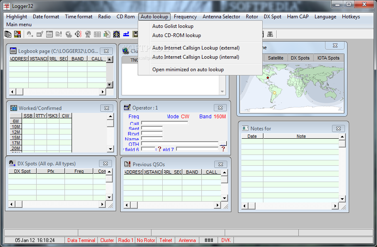Click Data Terminal in the status bar
Screen dimensions: 377x247
point(81,240)
